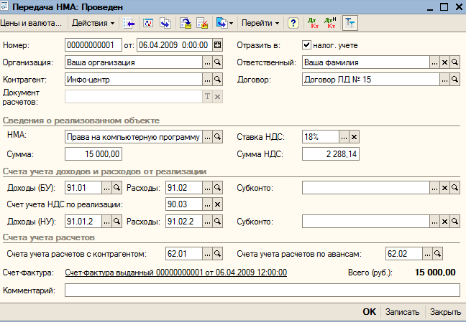Click the Договор ЛД № 15 field

point(371,80)
